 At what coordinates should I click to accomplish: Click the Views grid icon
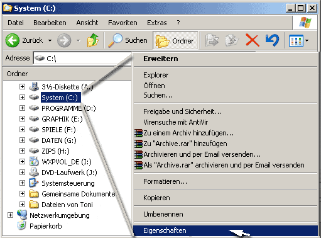click(296, 40)
